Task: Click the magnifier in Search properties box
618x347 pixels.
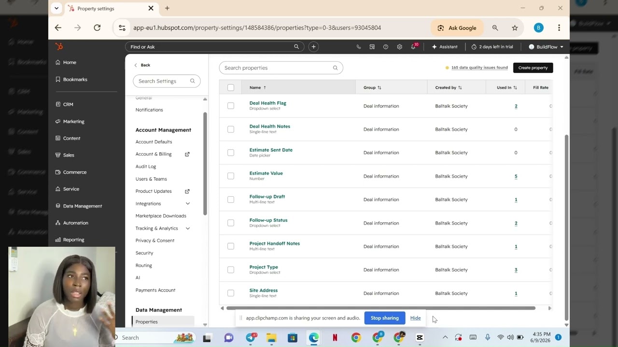Action: click(335, 68)
